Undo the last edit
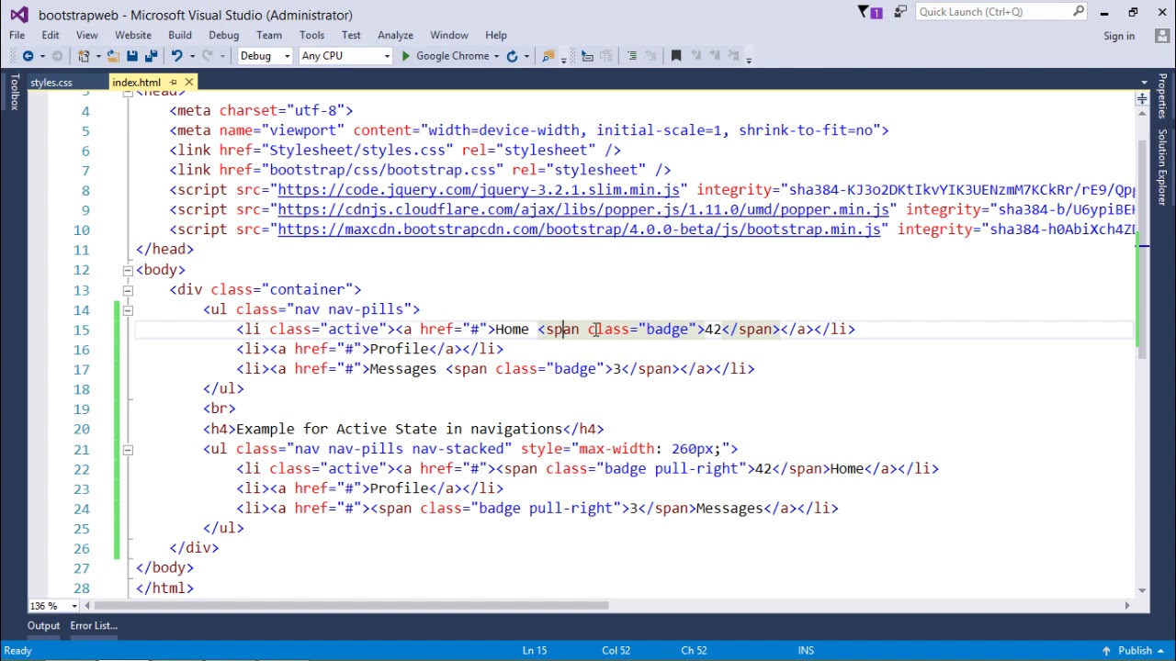 point(176,56)
